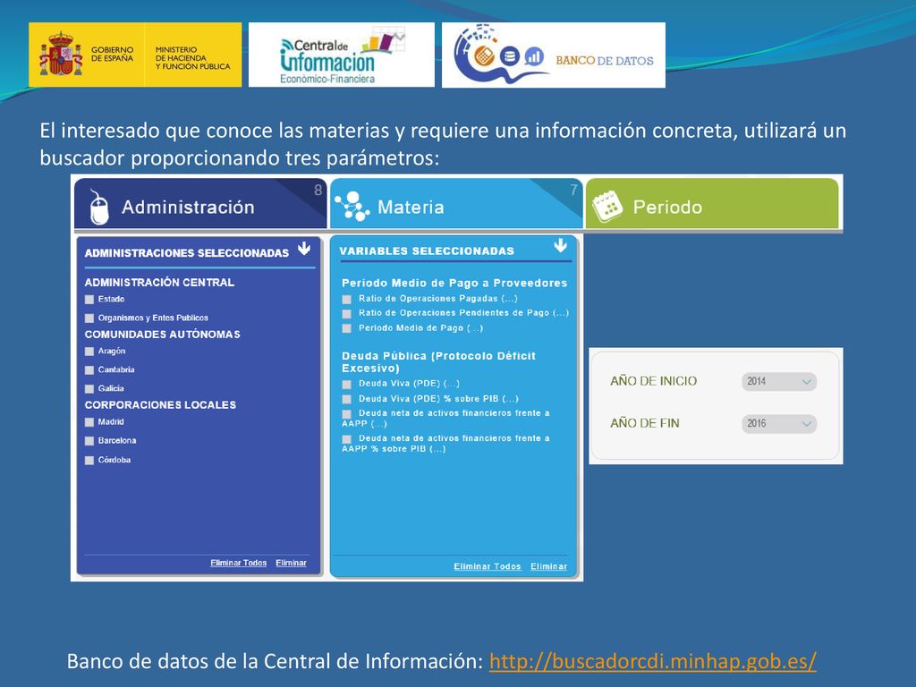Image resolution: width=916 pixels, height=687 pixels.
Task: Click the calendar icon in Periodo tab
Action: pyautogui.click(x=607, y=207)
